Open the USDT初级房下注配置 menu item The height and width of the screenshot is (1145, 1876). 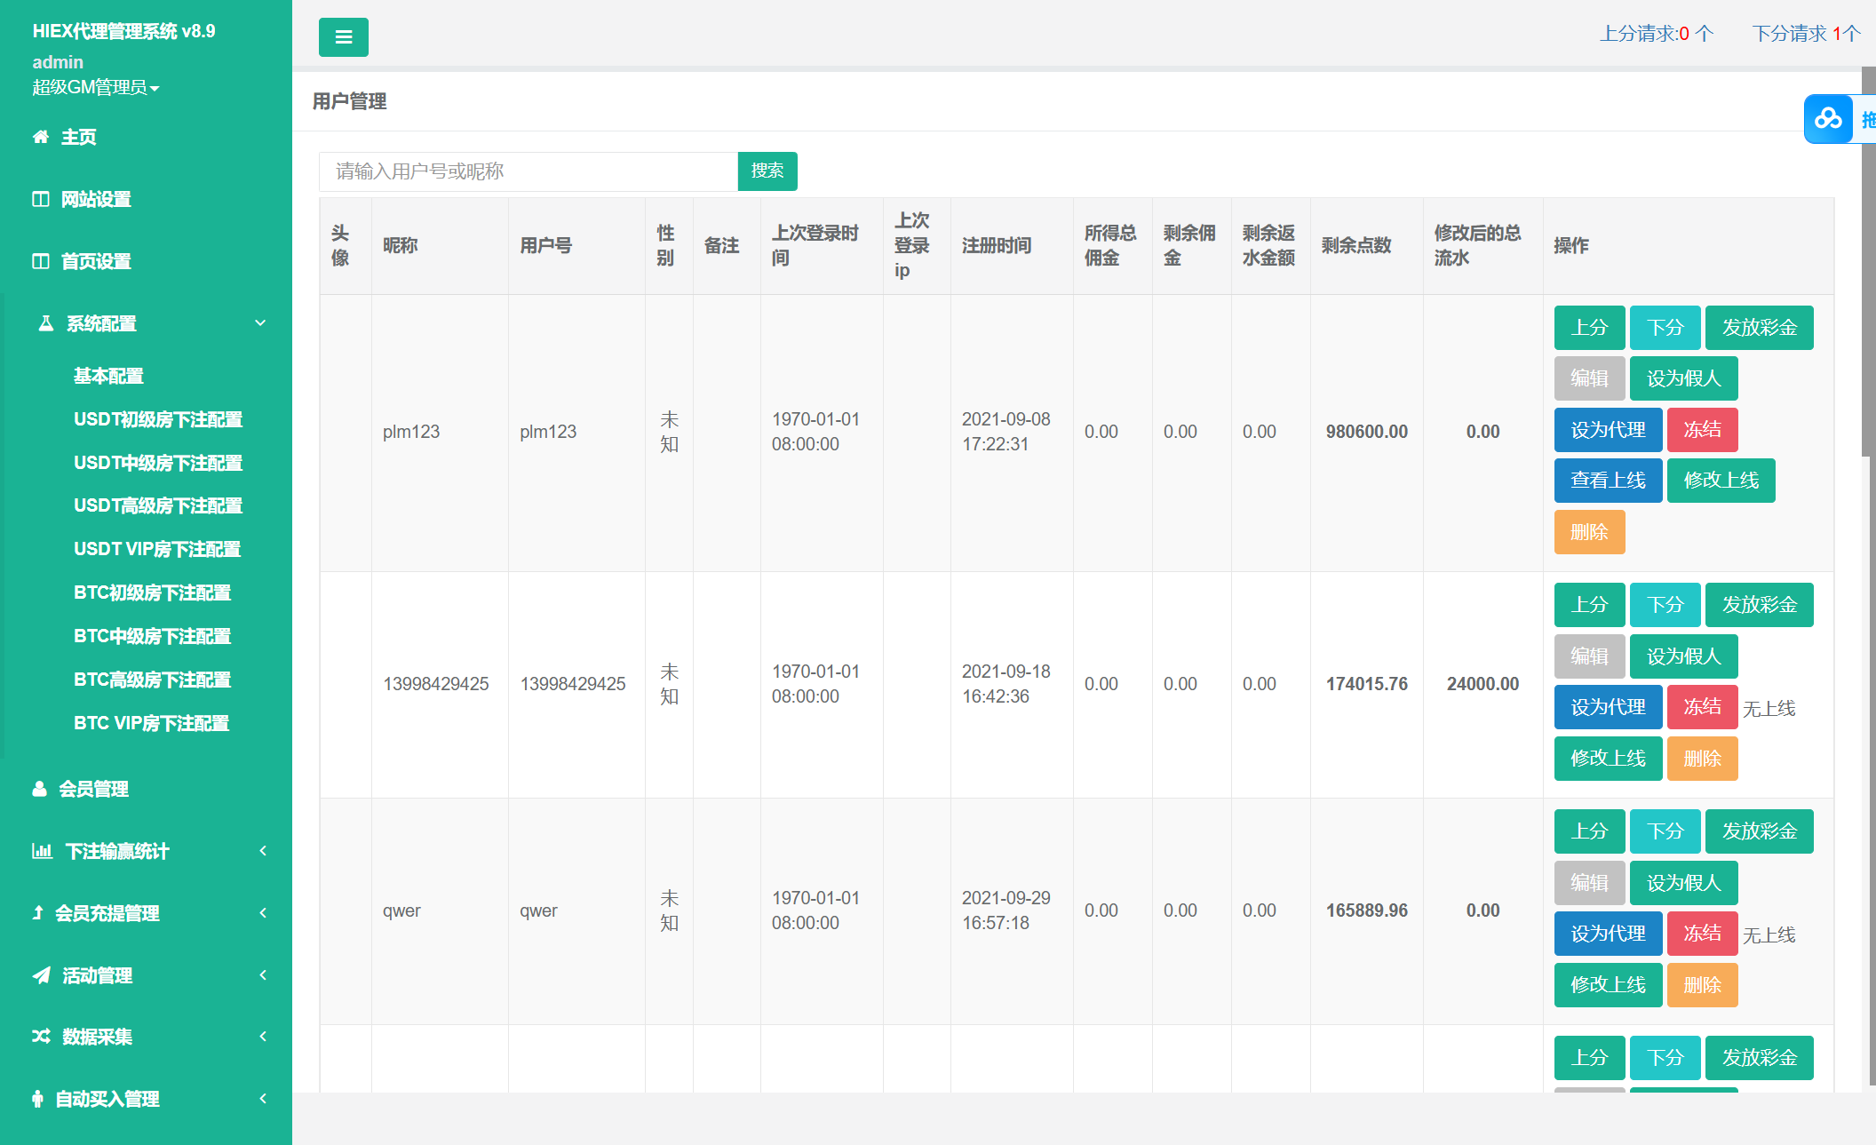pos(158,419)
